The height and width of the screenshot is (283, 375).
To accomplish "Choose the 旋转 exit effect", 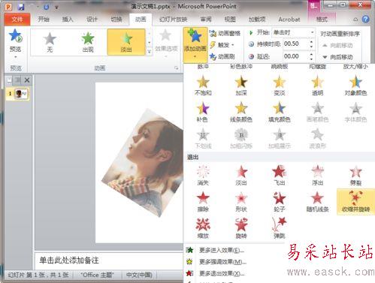I will [241, 228].
